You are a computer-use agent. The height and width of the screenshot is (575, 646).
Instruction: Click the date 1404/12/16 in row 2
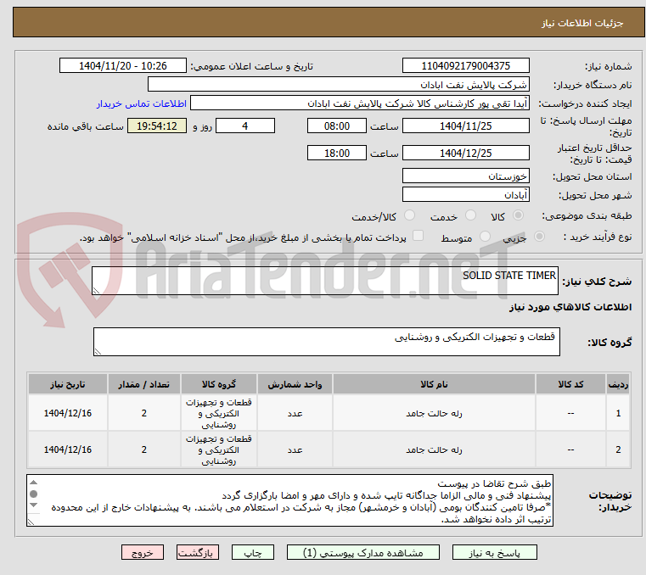[68, 449]
